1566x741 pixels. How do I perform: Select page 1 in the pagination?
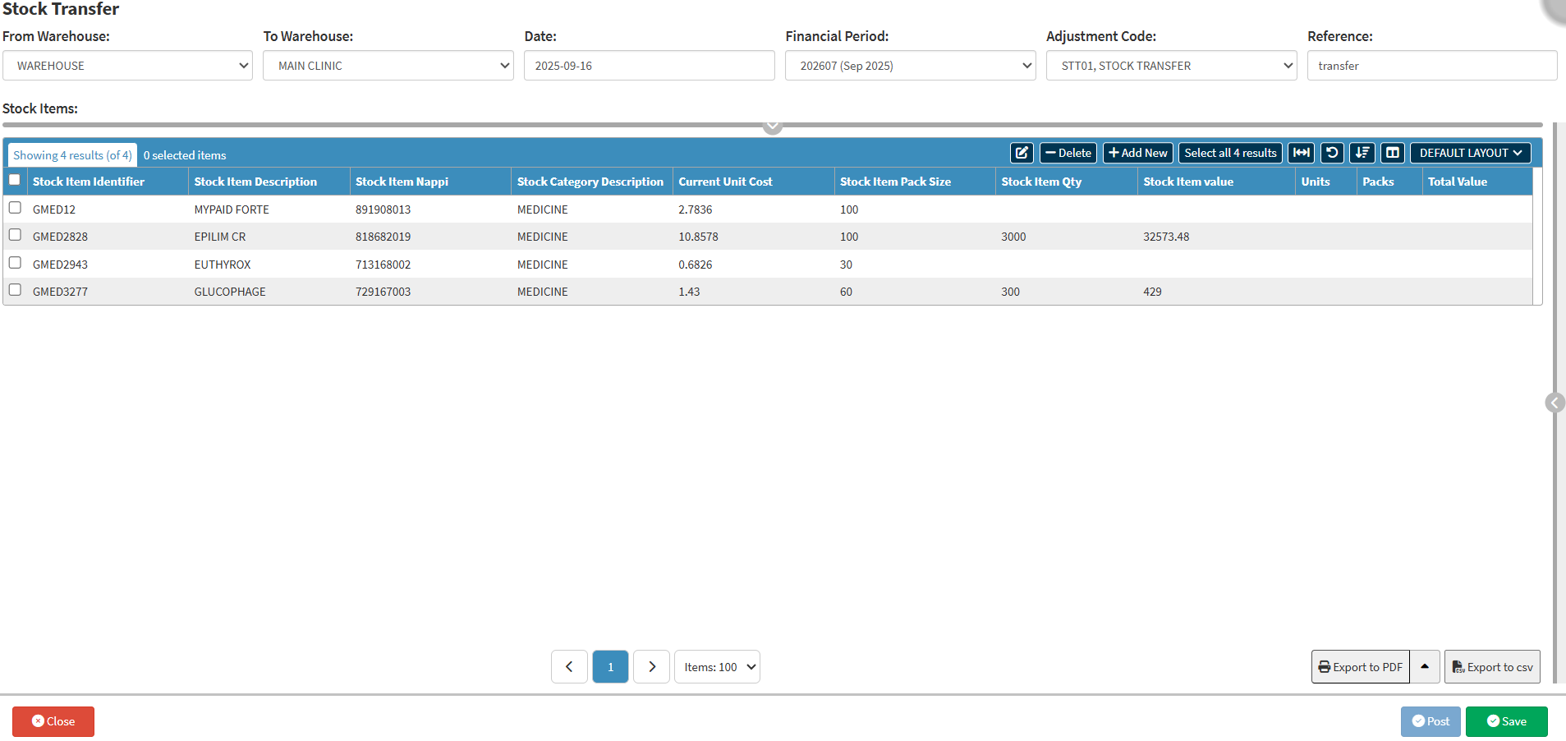[x=610, y=667]
